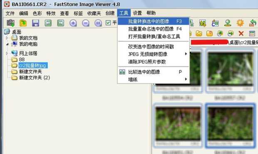The height and width of the screenshot is (154, 258).
Task: Open the 墙纸 submenu
Action: pos(154,79)
